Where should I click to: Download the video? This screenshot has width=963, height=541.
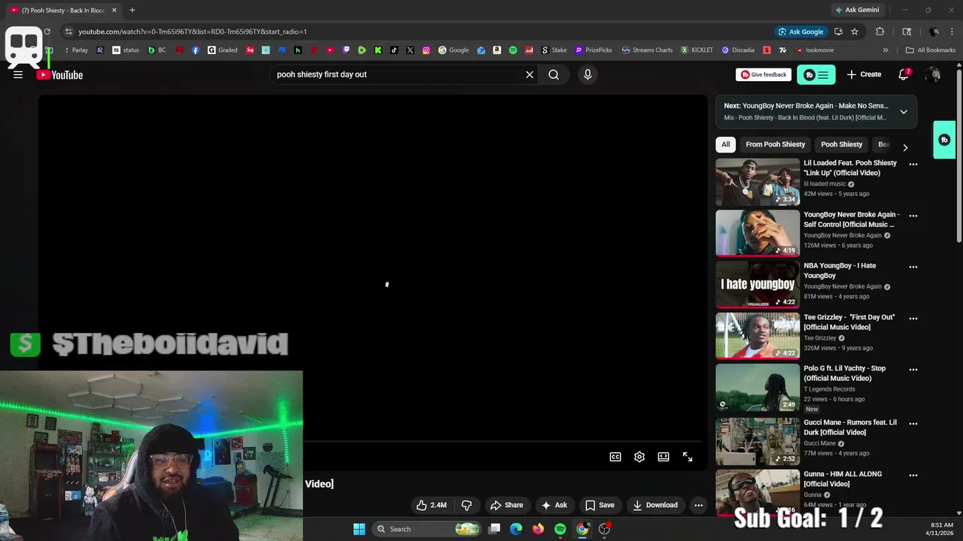[655, 505]
